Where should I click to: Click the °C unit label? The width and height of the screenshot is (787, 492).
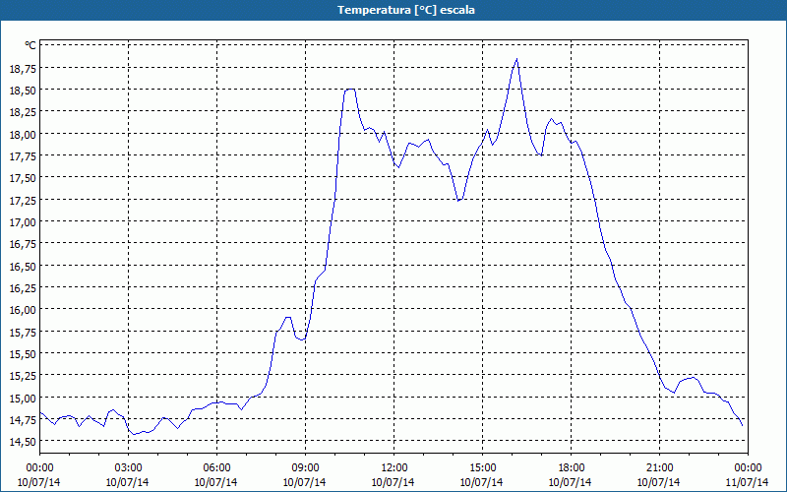click(30, 45)
